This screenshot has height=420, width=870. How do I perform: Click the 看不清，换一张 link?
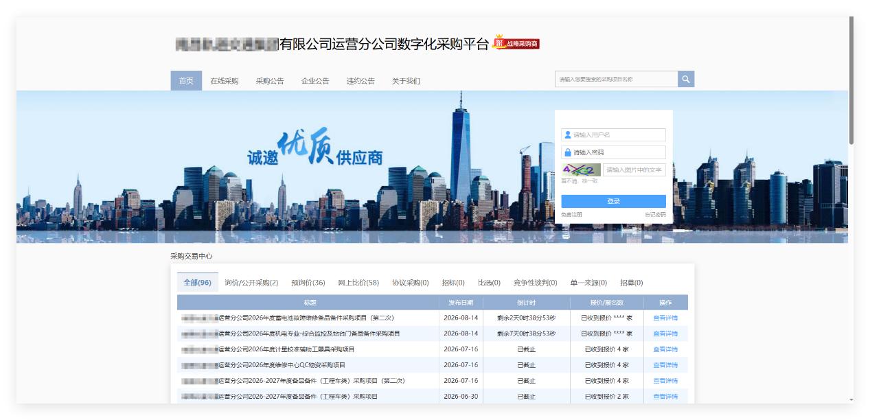(x=580, y=181)
